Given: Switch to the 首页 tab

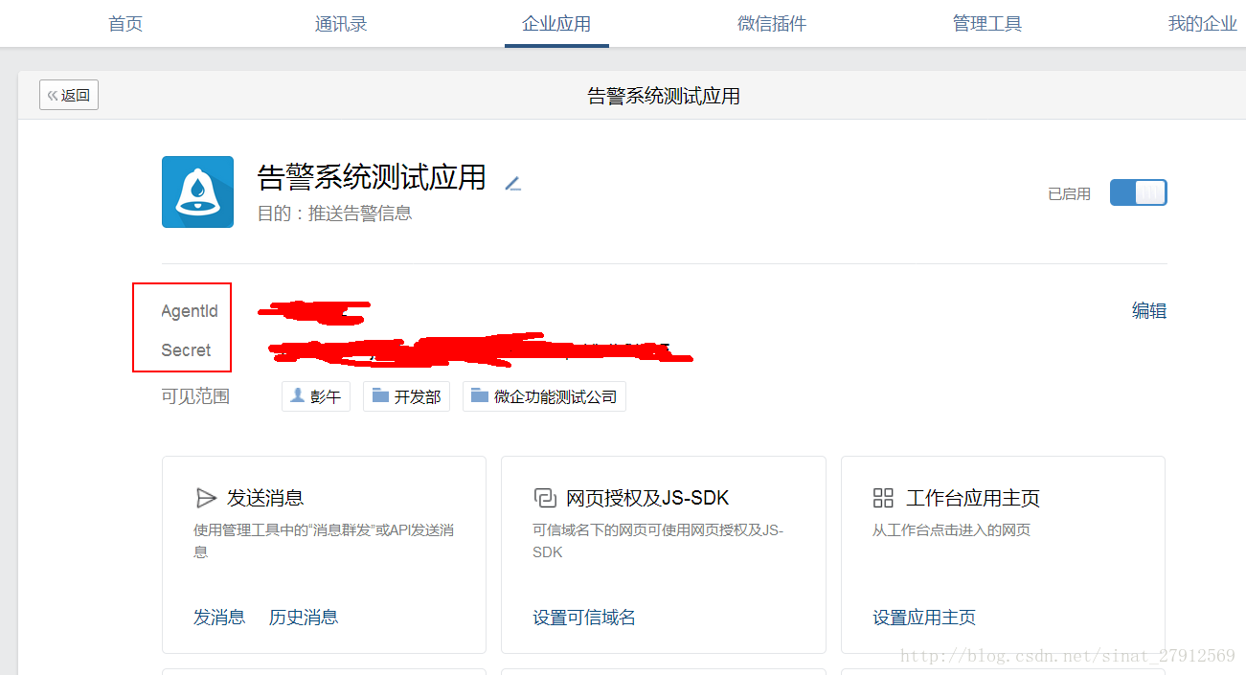Looking at the screenshot, I should 125,23.
